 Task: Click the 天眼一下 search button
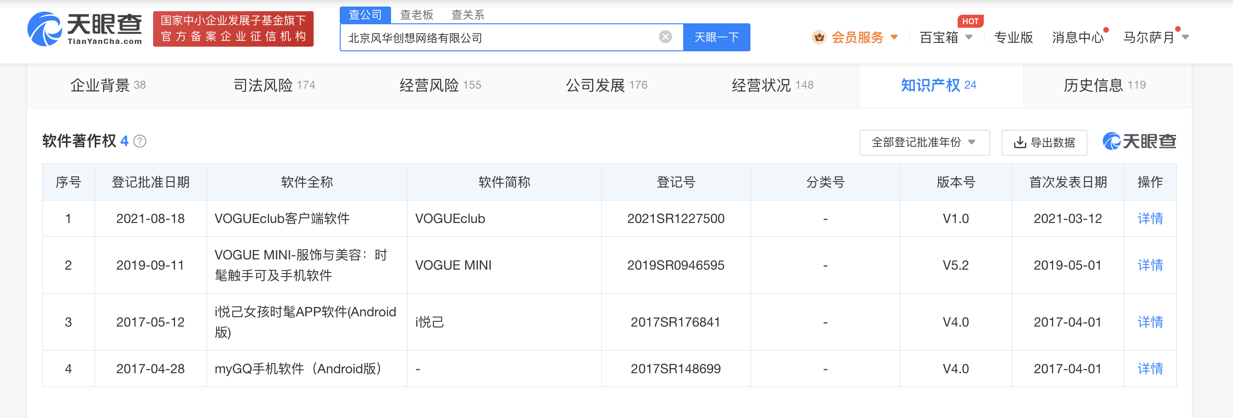(716, 37)
